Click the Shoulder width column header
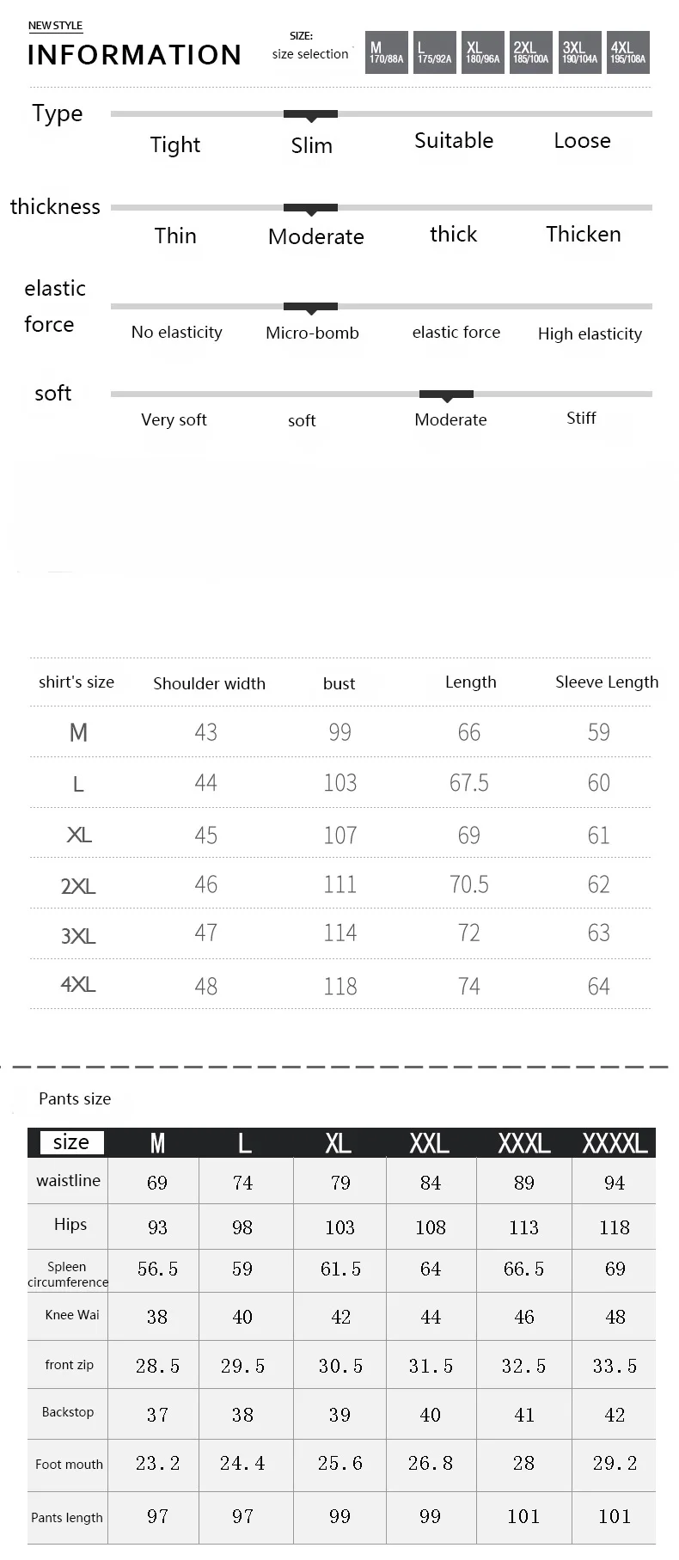The image size is (679, 1560). click(x=209, y=683)
